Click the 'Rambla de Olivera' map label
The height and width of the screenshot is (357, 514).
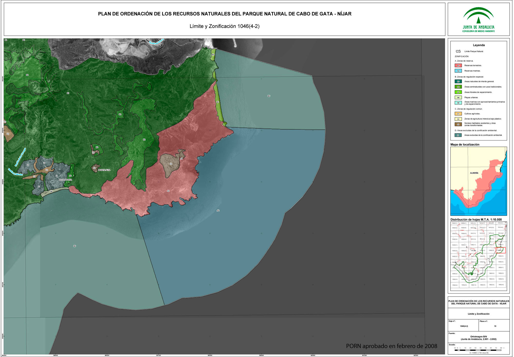click(157, 41)
